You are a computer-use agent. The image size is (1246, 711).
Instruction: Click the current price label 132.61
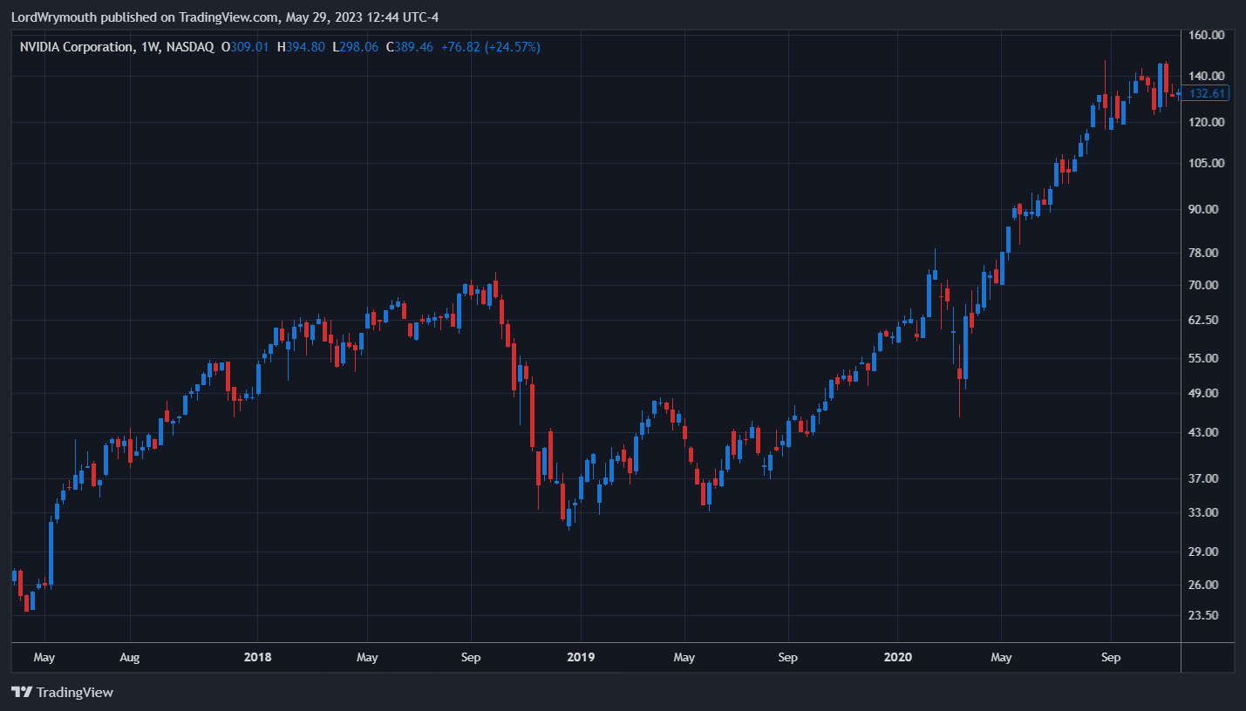point(1207,93)
